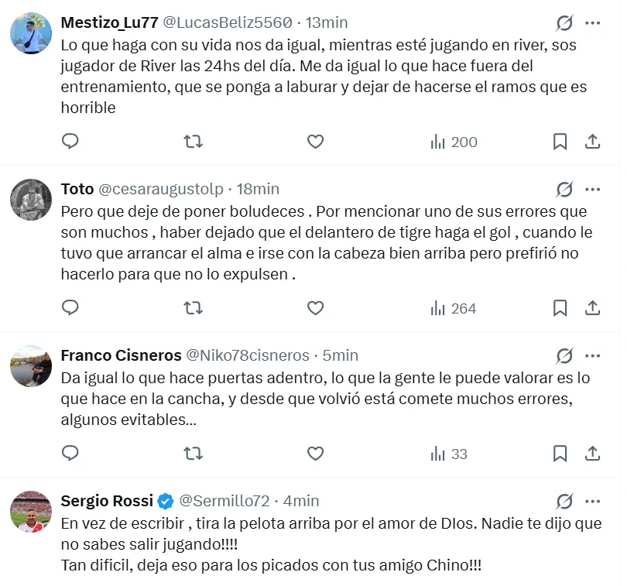Open Sergio Rossi's profile name
The height and width of the screenshot is (586, 627).
pyautogui.click(x=107, y=501)
